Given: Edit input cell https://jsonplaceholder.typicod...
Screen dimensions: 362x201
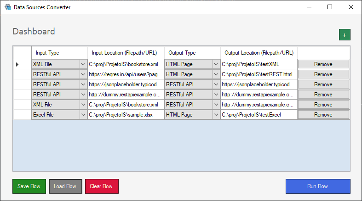Looking at the screenshot, I should tap(126, 84).
